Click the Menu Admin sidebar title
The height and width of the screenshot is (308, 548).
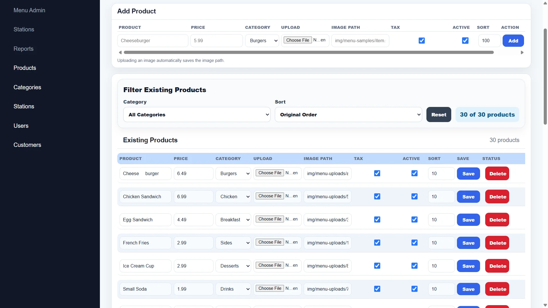coord(29,10)
